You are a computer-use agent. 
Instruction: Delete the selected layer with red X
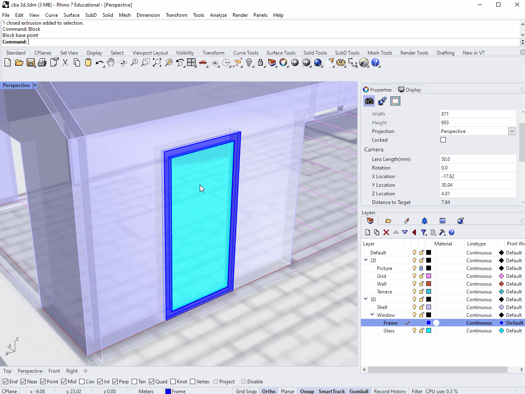tap(386, 232)
